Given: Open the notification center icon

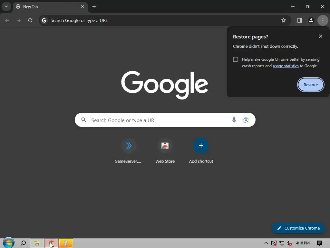Looking at the screenshot, I should coord(319,243).
